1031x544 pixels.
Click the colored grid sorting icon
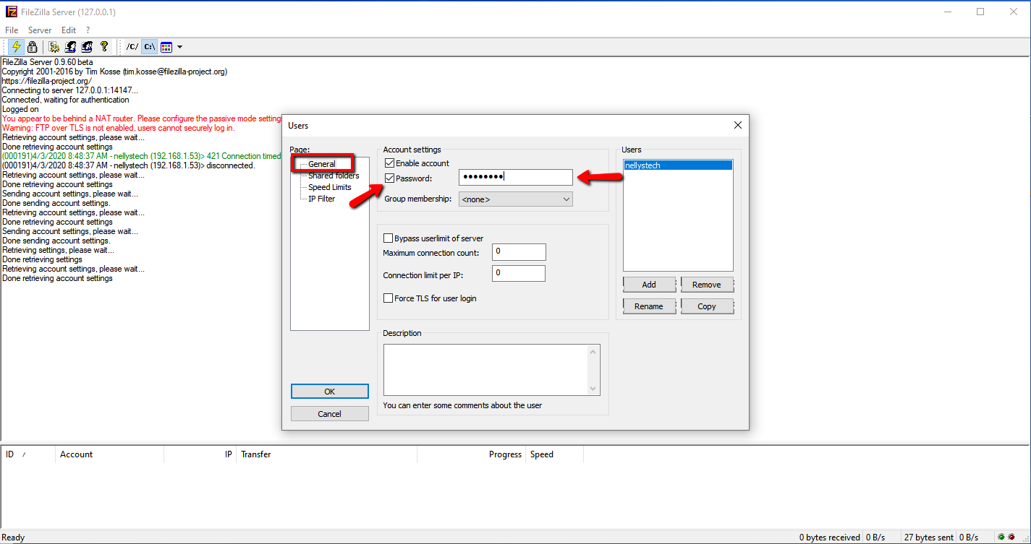click(166, 47)
